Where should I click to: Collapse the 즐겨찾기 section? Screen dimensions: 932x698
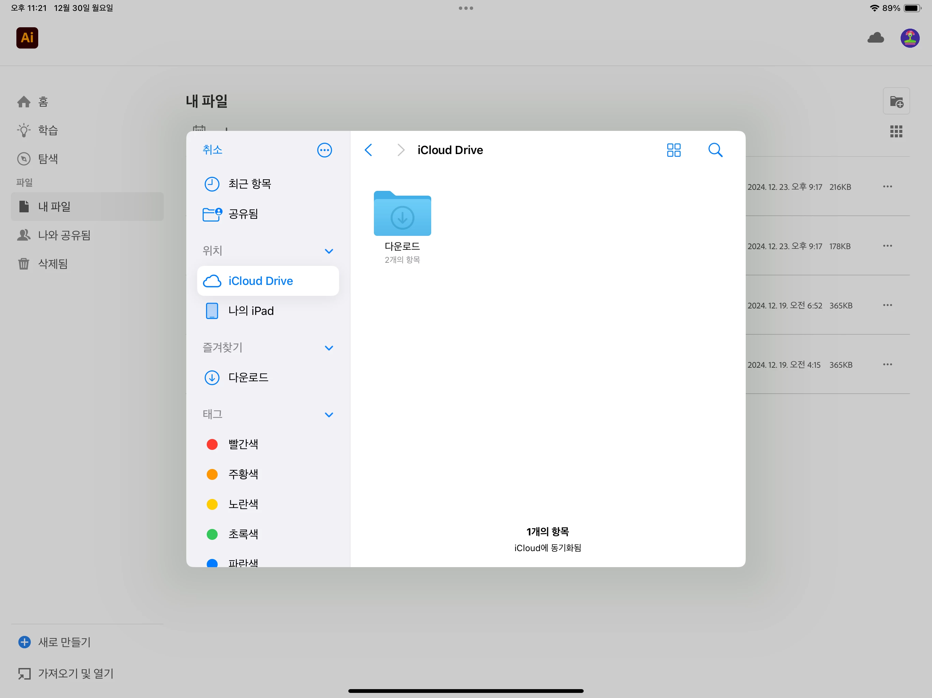pos(329,348)
